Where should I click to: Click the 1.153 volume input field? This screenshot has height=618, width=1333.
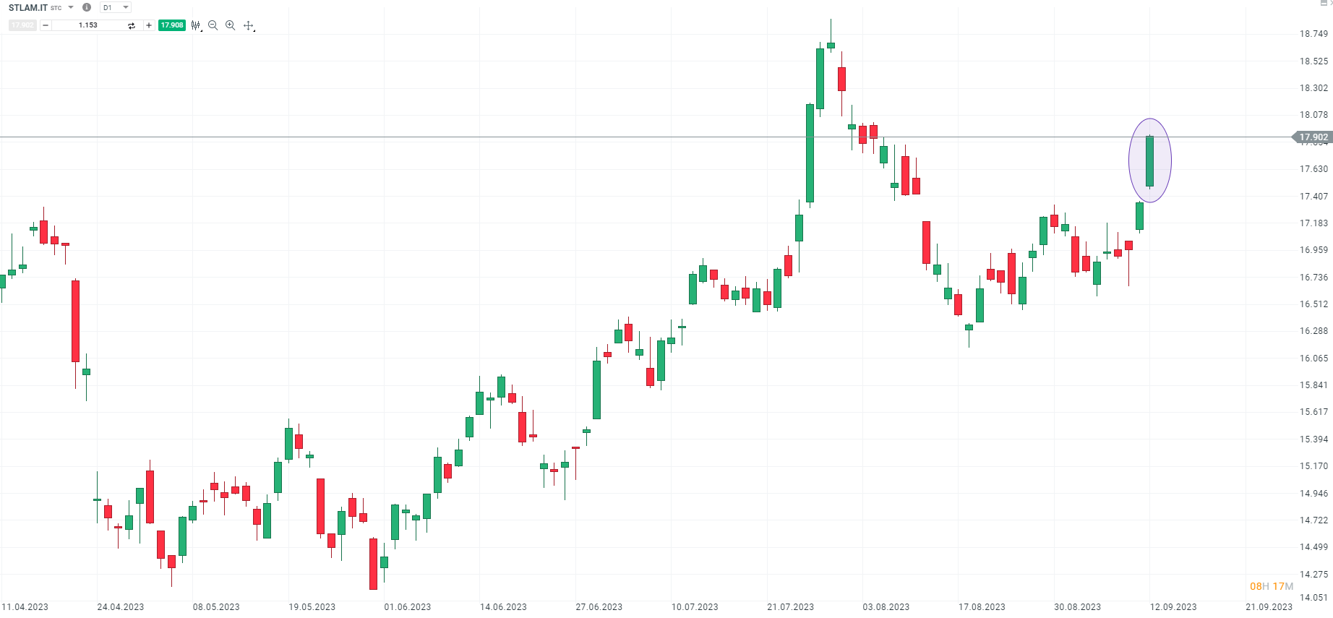coord(88,25)
